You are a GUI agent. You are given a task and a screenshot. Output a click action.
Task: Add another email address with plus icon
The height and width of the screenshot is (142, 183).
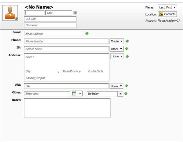(87, 33)
